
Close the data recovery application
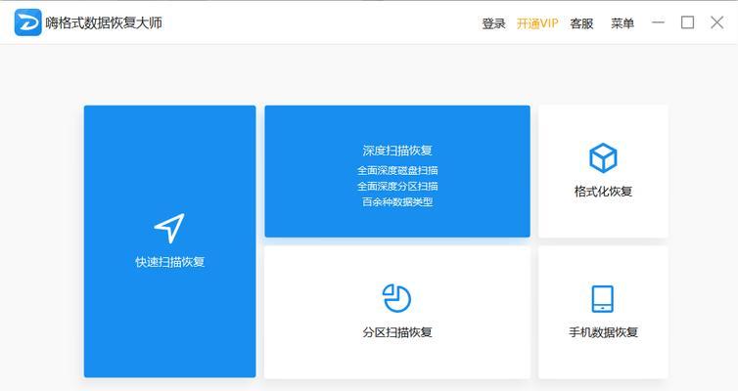click(716, 22)
